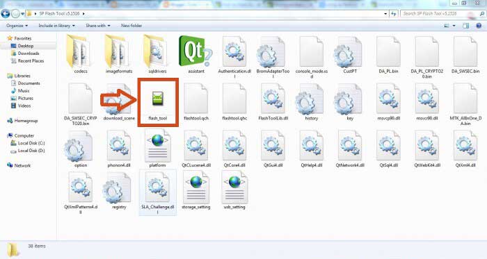Screen dimensions: 487x259
Task: Select the Authentication.dll file
Action: 234,57
